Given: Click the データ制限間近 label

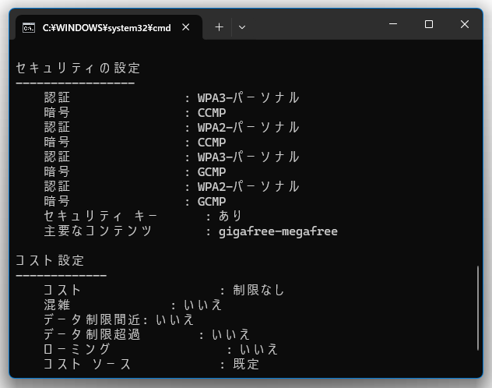Looking at the screenshot, I should coord(92,319).
